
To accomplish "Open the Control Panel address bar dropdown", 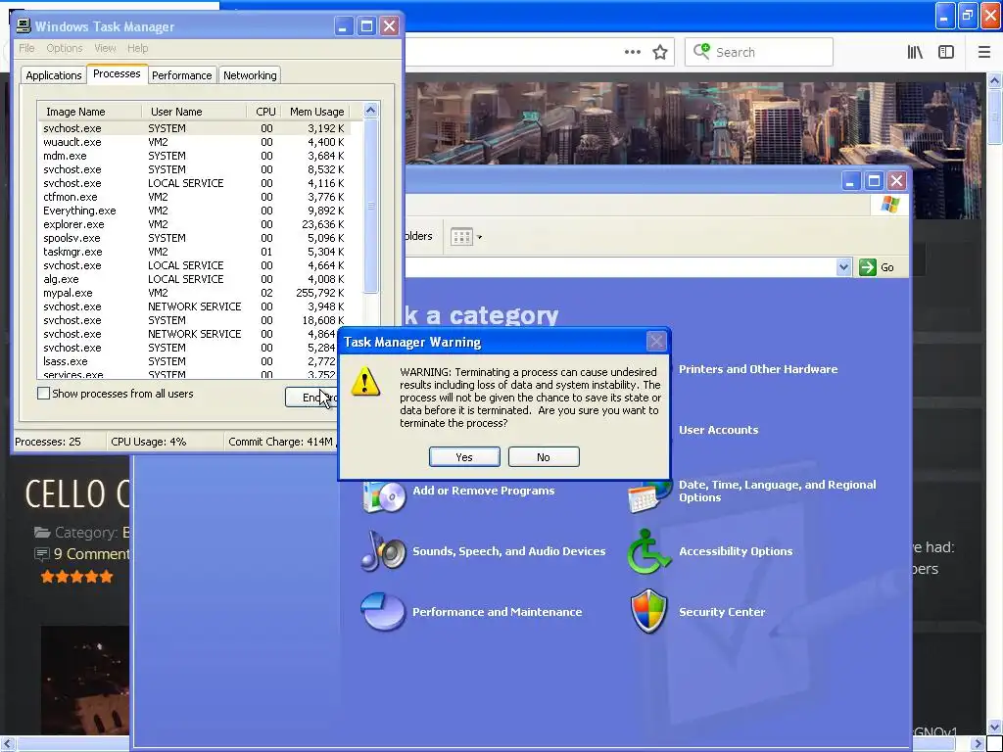I will pyautogui.click(x=843, y=267).
